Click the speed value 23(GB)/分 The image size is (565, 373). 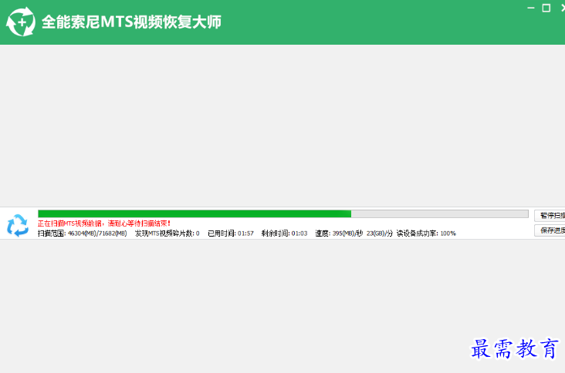coord(380,234)
